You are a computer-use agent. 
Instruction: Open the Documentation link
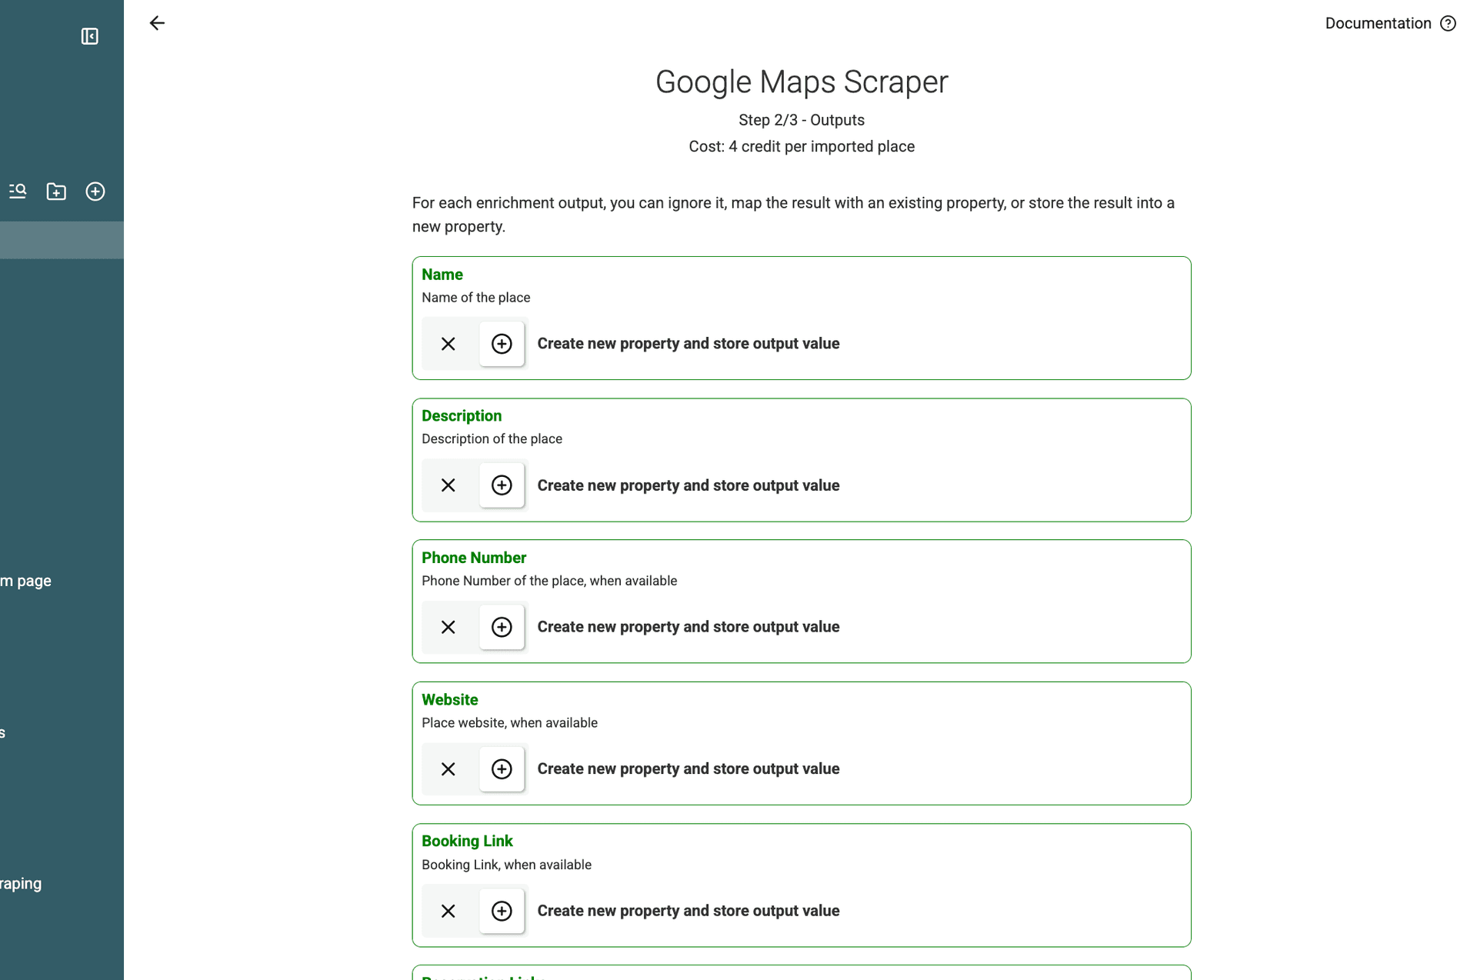pos(1378,23)
